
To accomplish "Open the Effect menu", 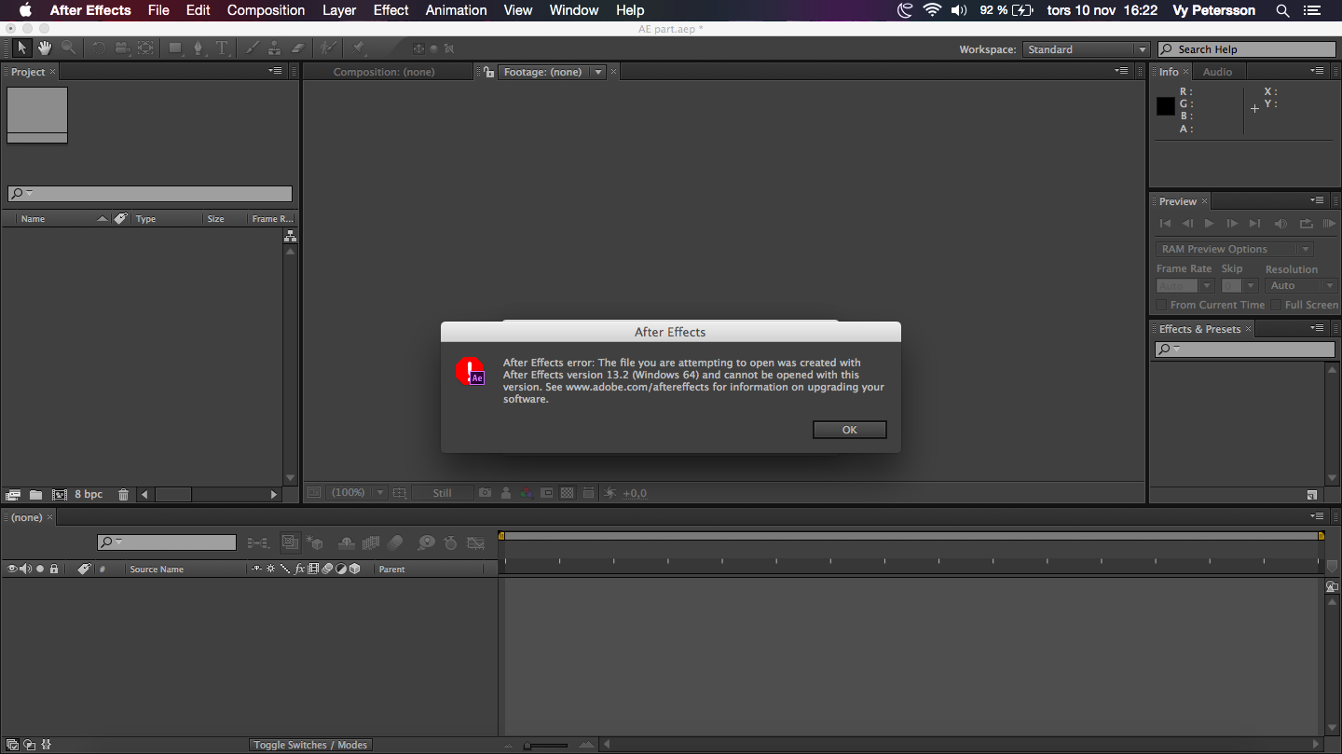I will click(x=390, y=10).
